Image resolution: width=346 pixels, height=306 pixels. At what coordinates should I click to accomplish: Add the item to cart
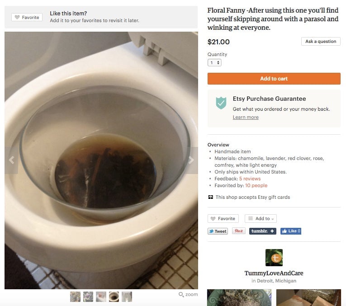(x=274, y=79)
